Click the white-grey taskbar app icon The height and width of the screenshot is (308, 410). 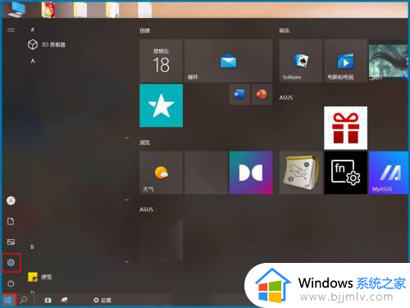click(65, 300)
